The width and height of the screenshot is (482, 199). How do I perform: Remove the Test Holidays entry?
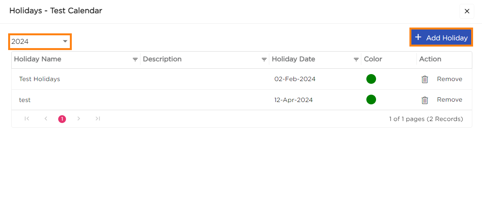[x=449, y=79]
